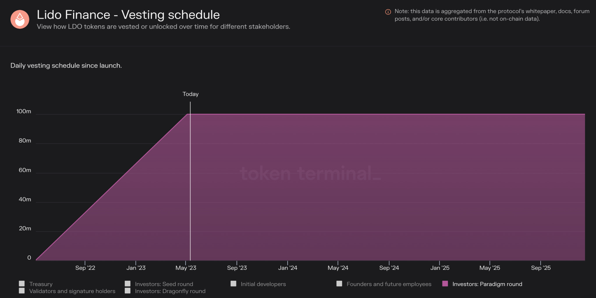Click the info icon beside the note
The width and height of the screenshot is (596, 298).
pos(388,12)
